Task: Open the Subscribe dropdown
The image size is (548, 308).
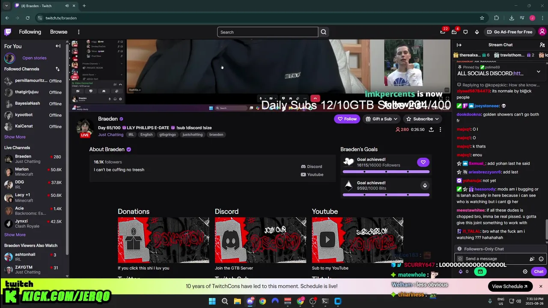Action: point(423,119)
